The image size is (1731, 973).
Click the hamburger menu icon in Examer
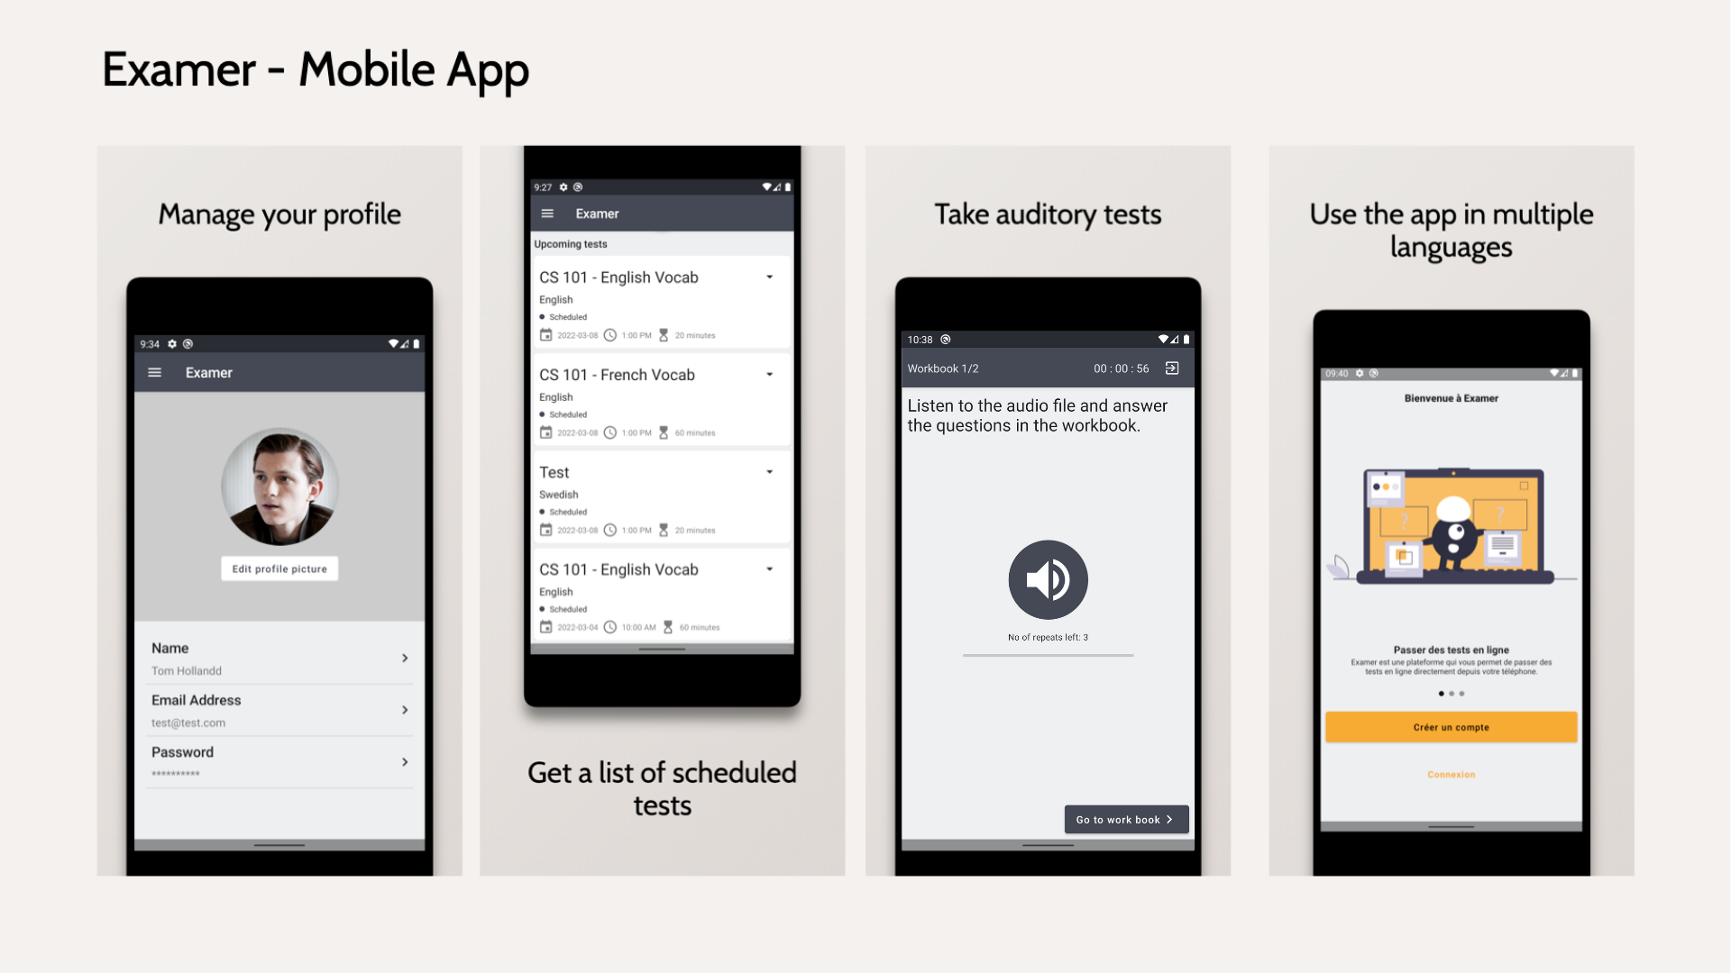[x=156, y=373]
